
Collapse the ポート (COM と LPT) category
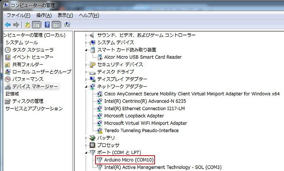[86, 153]
